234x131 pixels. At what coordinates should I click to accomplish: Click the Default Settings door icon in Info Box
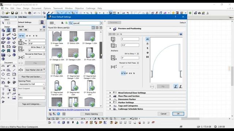pyautogui.click(x=42, y=22)
